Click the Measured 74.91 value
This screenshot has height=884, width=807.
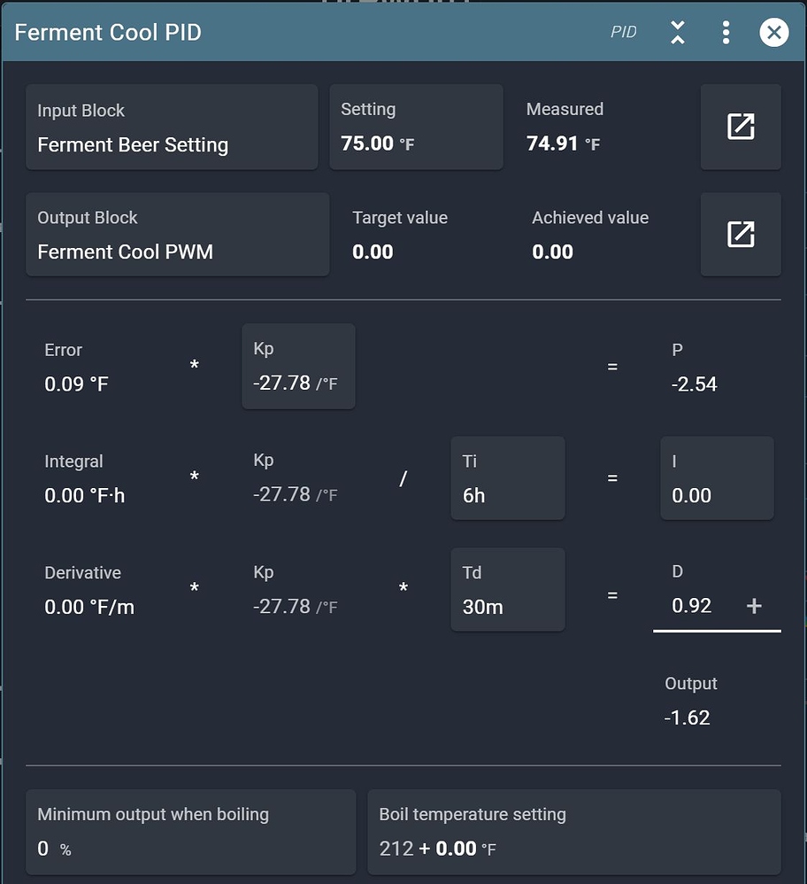[x=563, y=143]
